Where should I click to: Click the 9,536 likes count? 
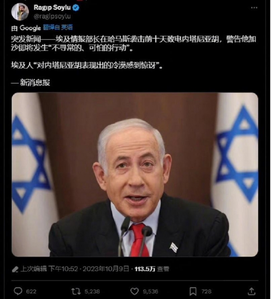pyautogui.click(x=150, y=291)
